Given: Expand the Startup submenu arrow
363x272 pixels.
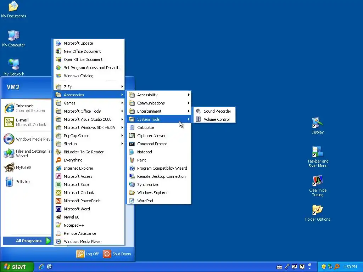Looking at the screenshot, I should pos(122,144).
